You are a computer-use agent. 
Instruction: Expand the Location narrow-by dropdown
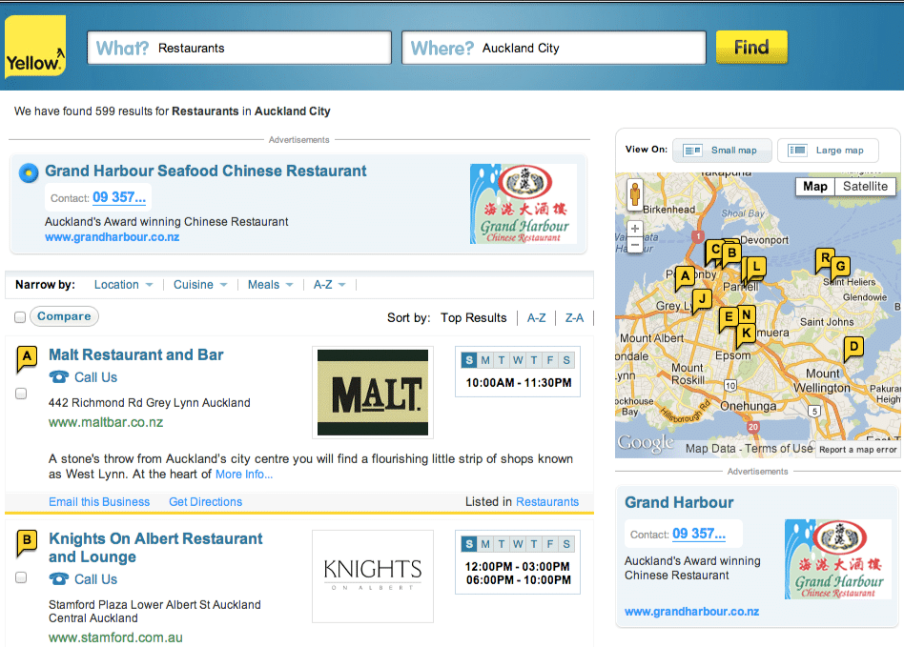coord(123,285)
